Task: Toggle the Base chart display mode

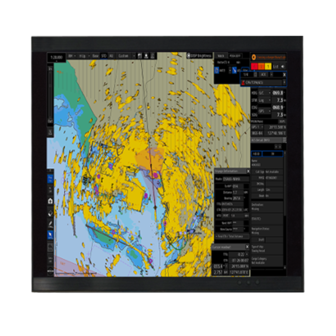Action: pos(96,56)
